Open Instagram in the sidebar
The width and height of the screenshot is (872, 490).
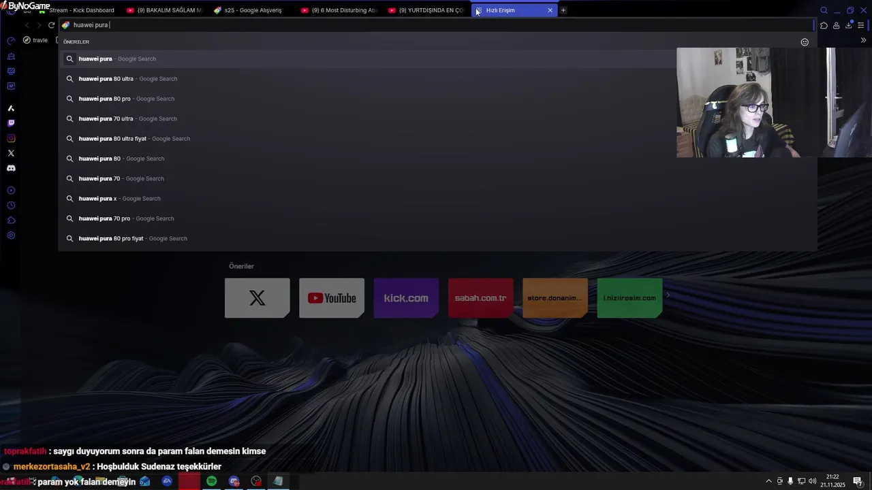pyautogui.click(x=11, y=138)
